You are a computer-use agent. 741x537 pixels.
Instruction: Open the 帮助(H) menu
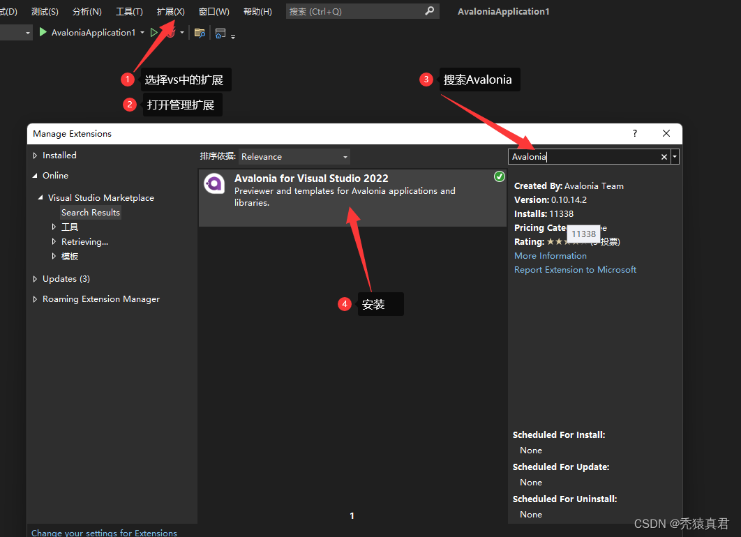257,11
